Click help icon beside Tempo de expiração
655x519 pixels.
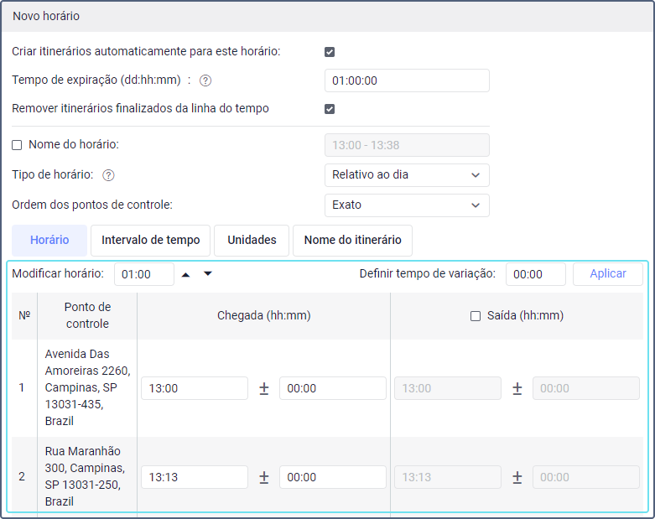point(205,80)
